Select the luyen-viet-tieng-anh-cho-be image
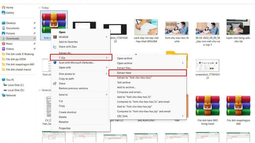 click(238, 27)
